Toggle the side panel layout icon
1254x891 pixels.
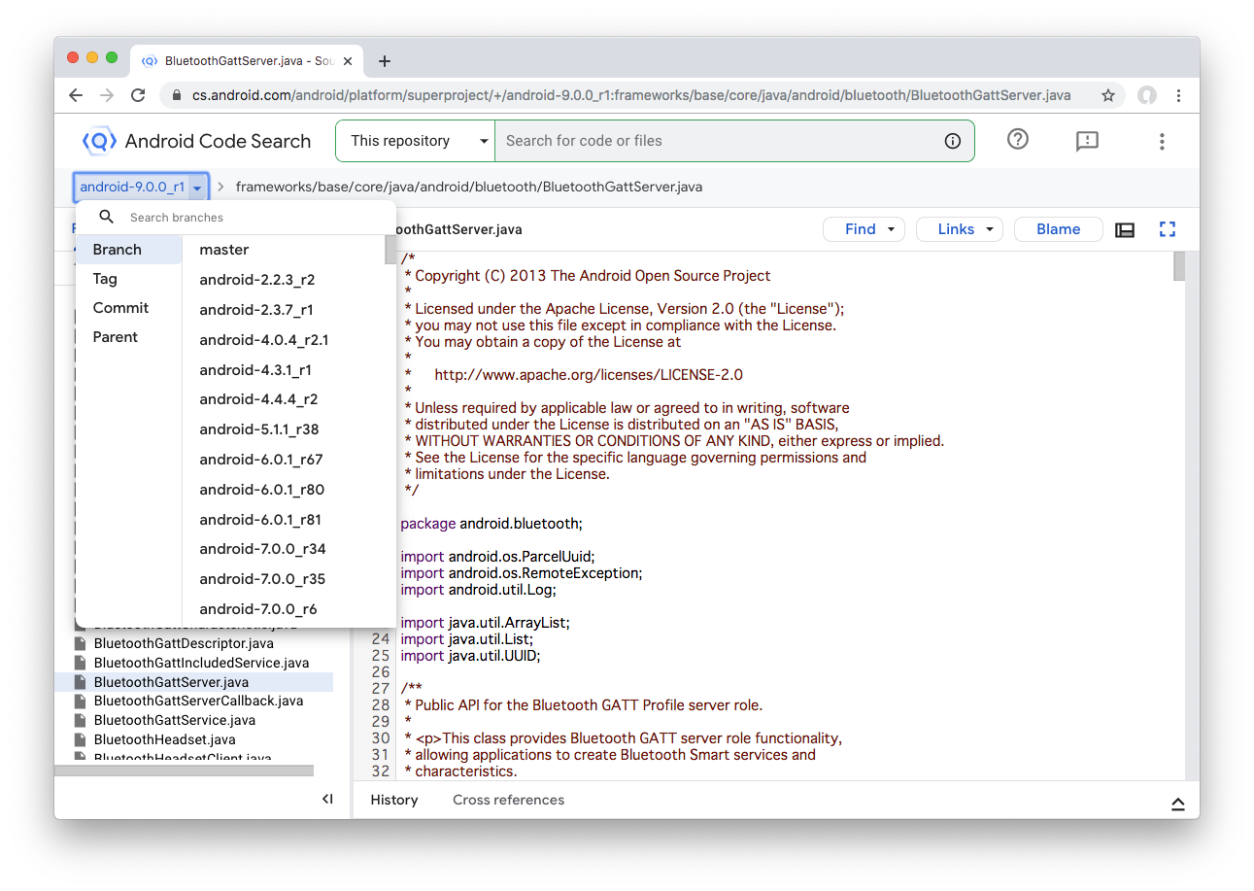1125,229
